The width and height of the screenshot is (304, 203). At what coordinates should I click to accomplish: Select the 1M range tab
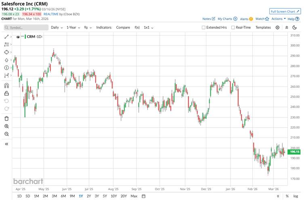tap(36, 196)
